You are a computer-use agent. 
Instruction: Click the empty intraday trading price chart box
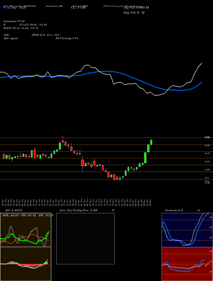point(85,238)
